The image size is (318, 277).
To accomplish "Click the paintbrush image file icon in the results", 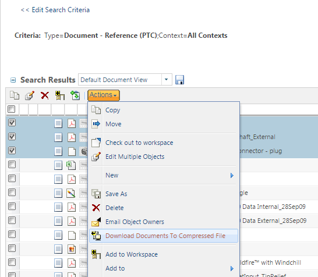I will 71,193.
